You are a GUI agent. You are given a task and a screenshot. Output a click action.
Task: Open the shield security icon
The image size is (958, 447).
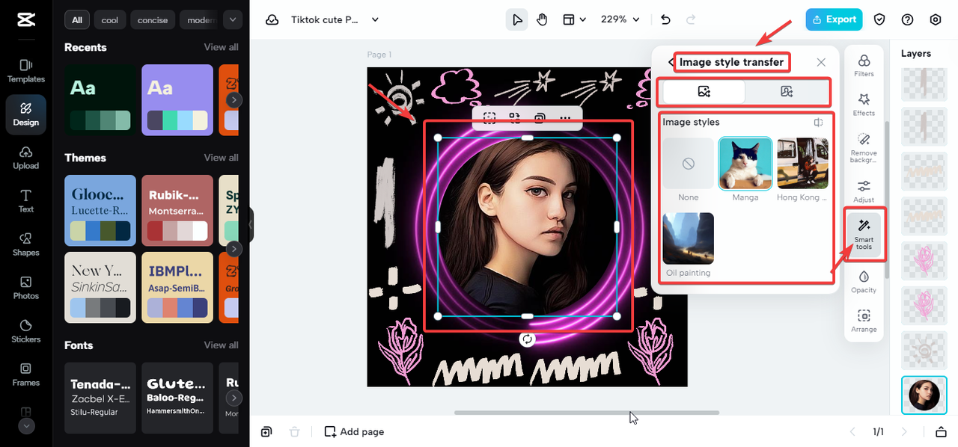(880, 19)
